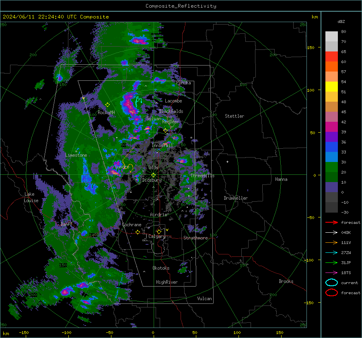Click the yellow diamond marker west of Calgary
This screenshot has height=338, width=362.
point(138,232)
